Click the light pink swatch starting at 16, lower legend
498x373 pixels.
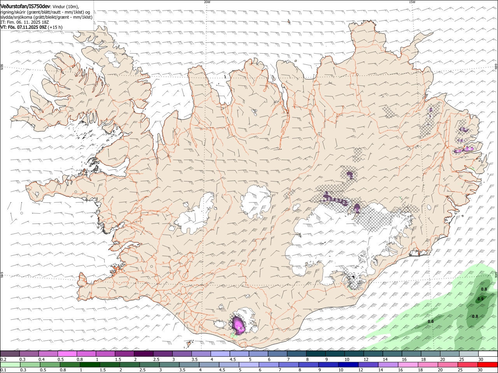coord(408,365)
